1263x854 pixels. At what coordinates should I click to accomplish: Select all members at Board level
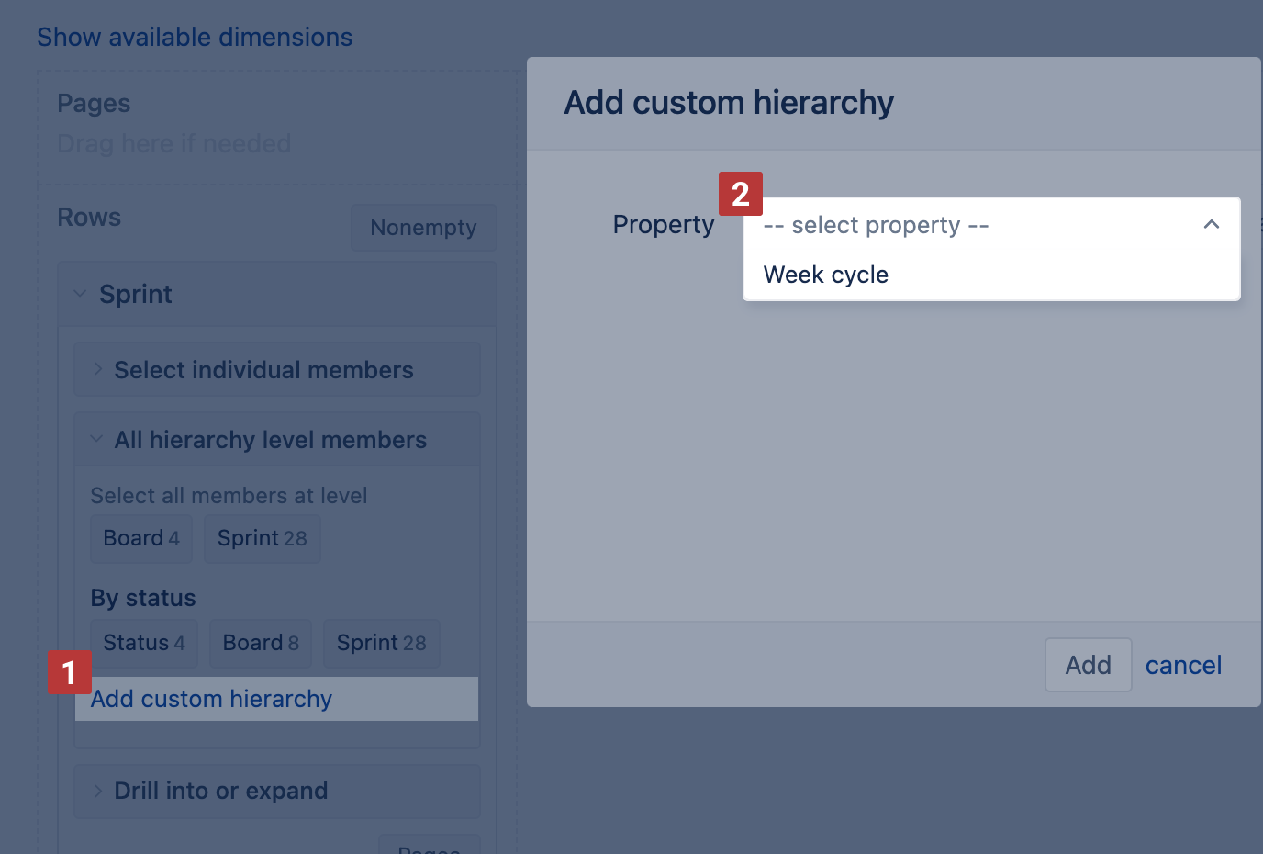pyautogui.click(x=140, y=538)
